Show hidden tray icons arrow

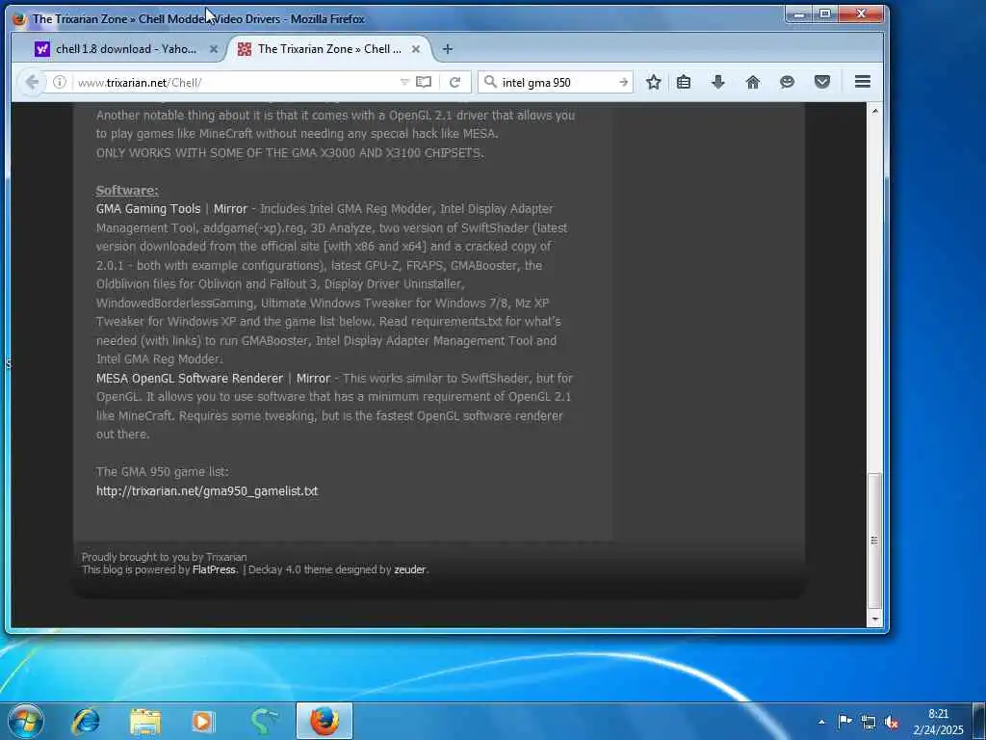point(821,722)
